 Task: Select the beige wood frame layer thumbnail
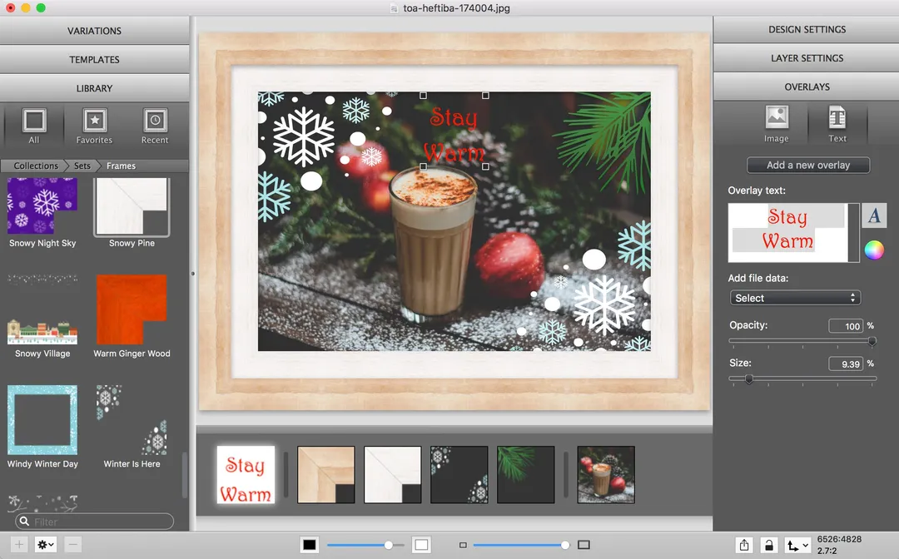coord(326,475)
